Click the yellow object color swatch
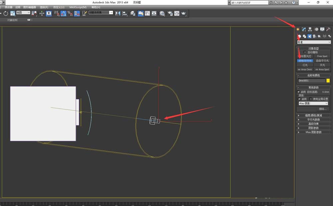This screenshot has width=333, height=206. click(x=328, y=81)
